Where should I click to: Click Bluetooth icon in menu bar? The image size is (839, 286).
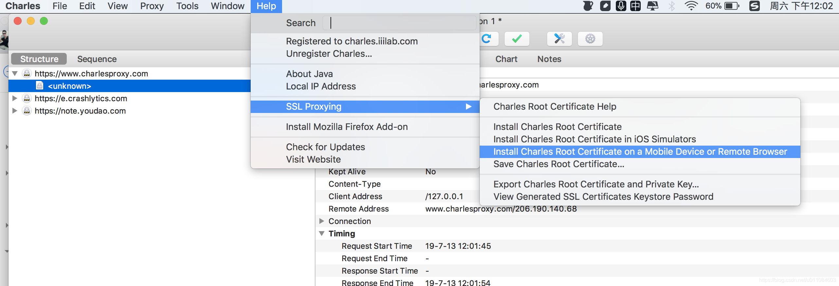pyautogui.click(x=671, y=6)
